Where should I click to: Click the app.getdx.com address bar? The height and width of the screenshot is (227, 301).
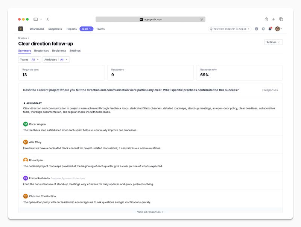pyautogui.click(x=150, y=19)
